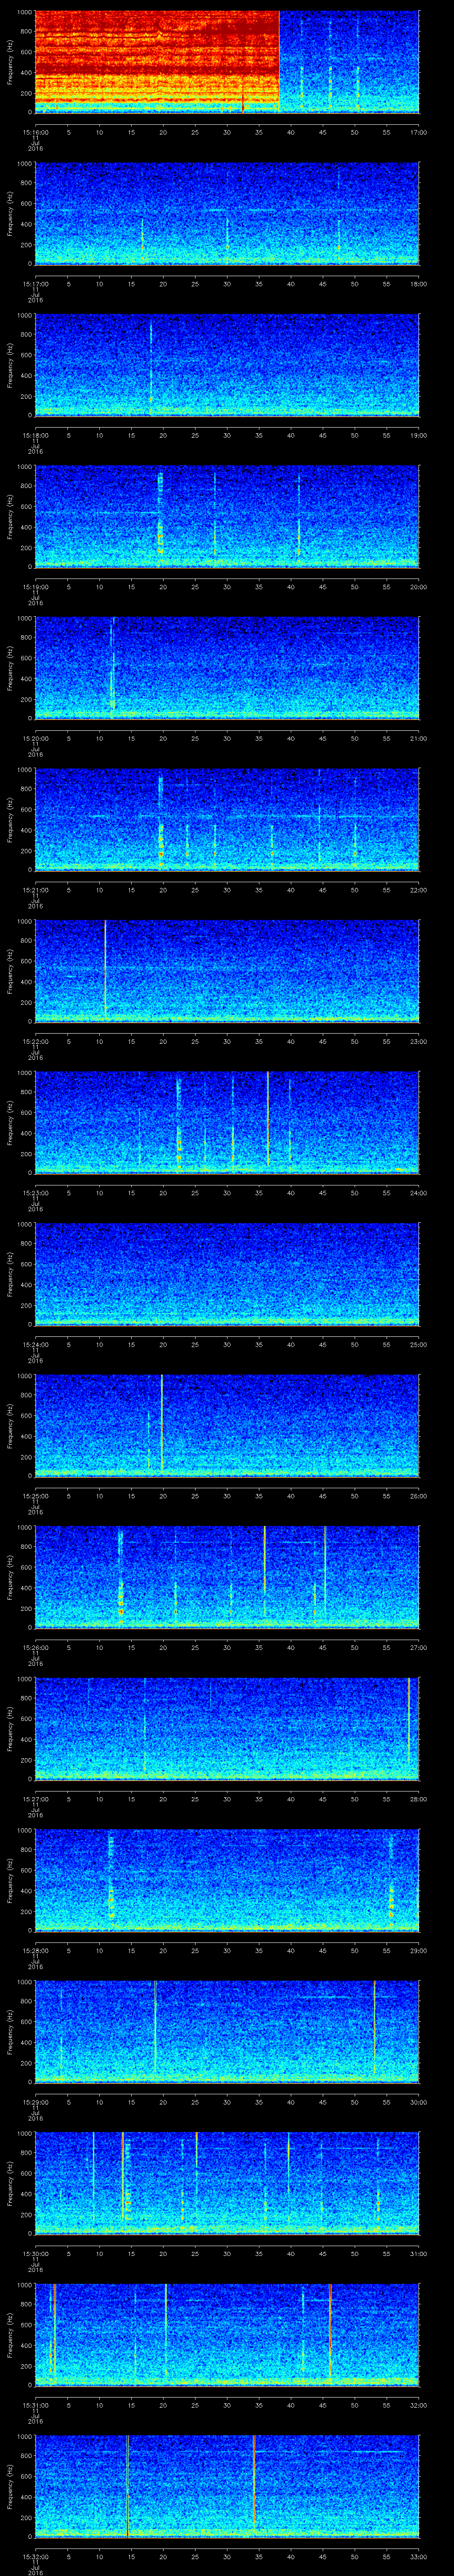Click the 15:20:00 start time label
454x2576 pixels.
click(36, 738)
